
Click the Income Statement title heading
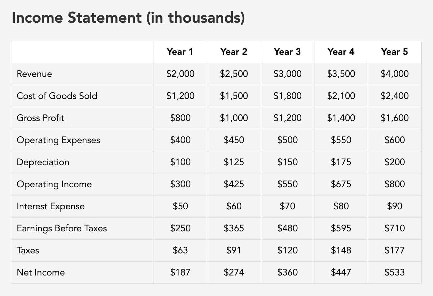(x=128, y=18)
